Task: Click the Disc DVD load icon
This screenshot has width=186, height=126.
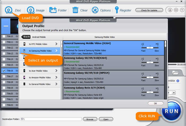Action: click(9, 10)
